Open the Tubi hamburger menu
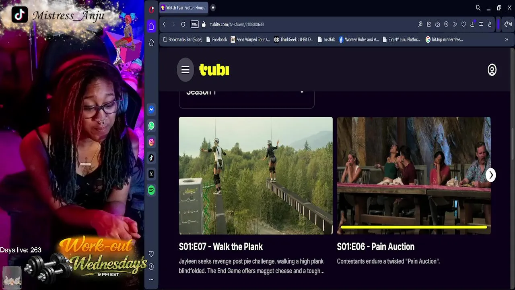515x290 pixels. tap(185, 70)
